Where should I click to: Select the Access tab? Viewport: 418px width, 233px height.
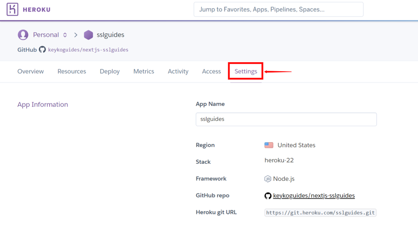click(212, 71)
